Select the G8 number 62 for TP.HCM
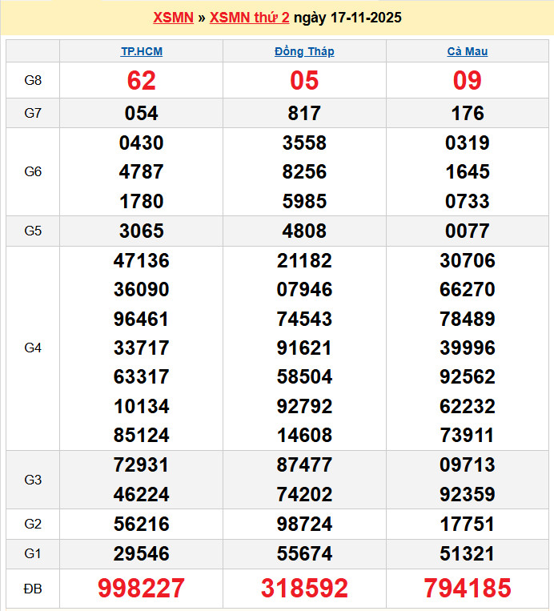This screenshot has height=611, width=554. tap(141, 81)
